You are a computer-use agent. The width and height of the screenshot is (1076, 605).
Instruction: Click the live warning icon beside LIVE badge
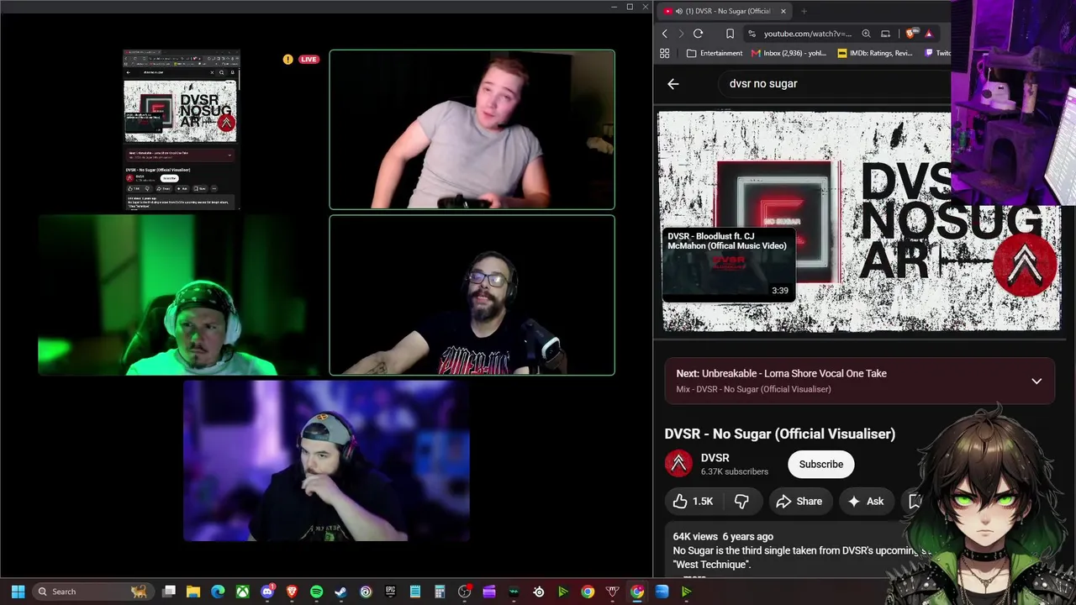click(288, 60)
